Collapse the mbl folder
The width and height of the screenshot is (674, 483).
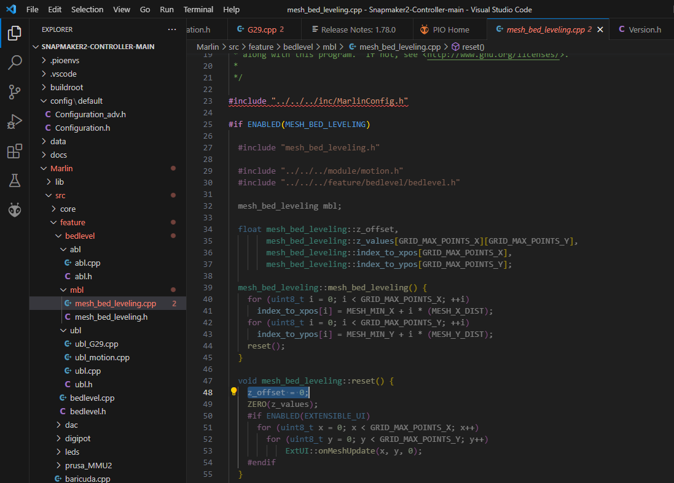tap(64, 290)
